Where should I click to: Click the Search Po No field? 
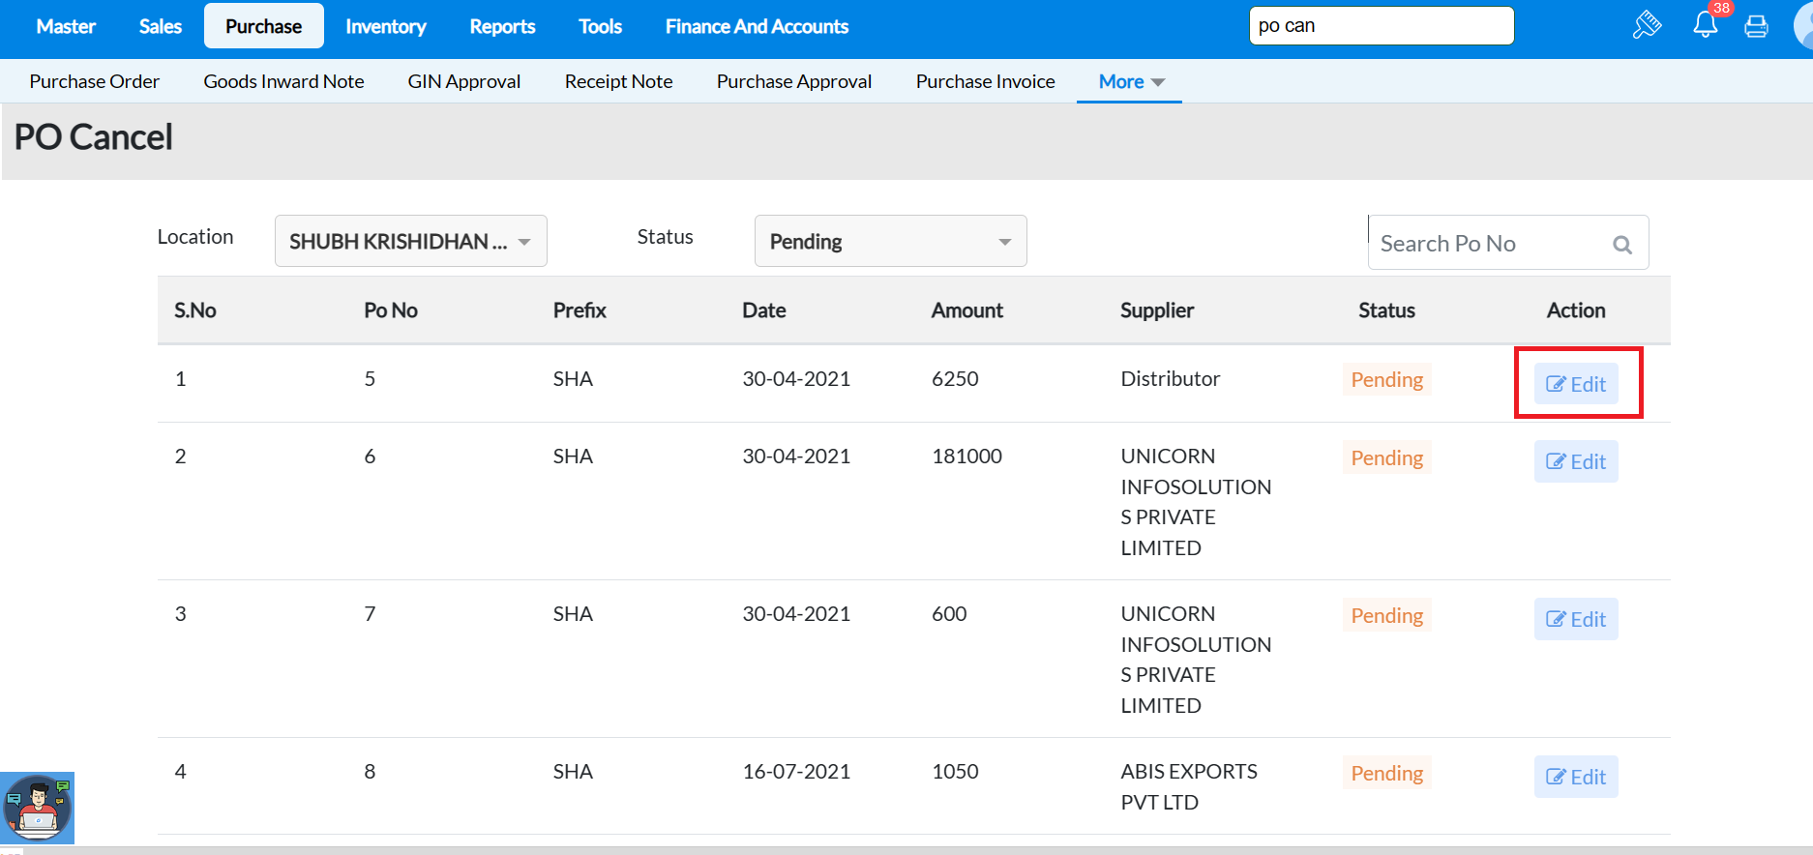click(x=1490, y=244)
